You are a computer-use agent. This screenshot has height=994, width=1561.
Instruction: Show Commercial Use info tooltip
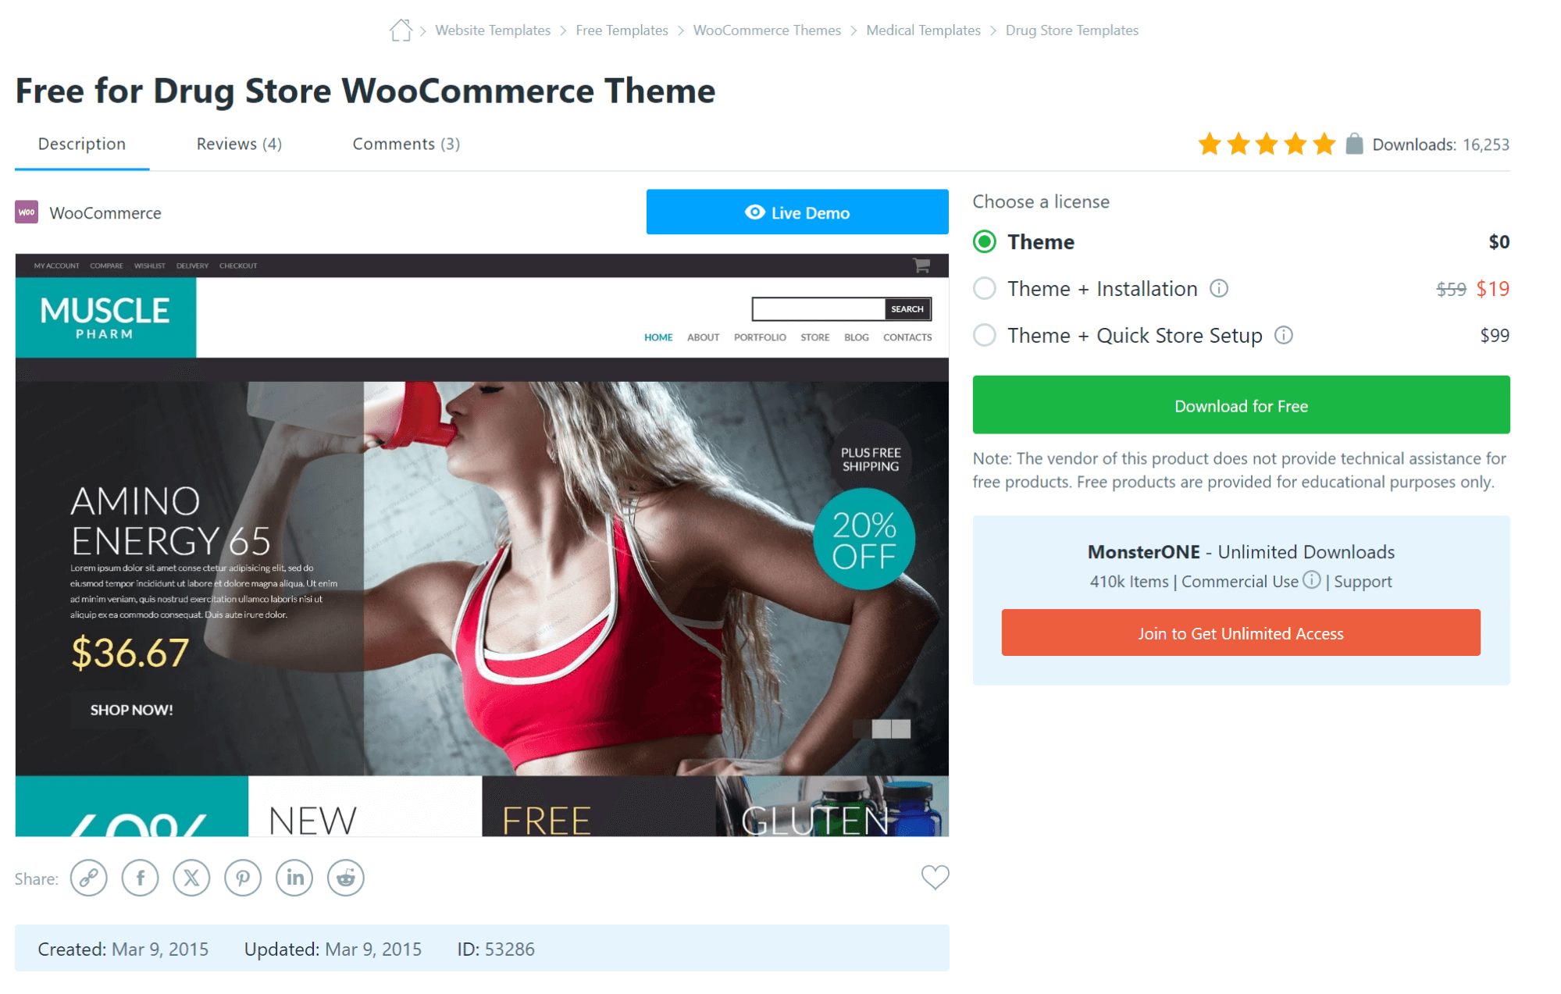(1312, 580)
